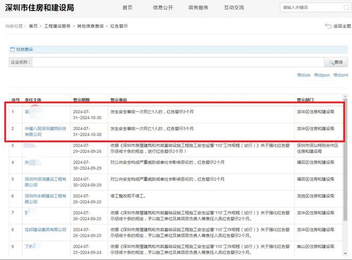Go to 其他信息查询 in breadcrumb
The height and width of the screenshot is (260, 352).
tap(90, 26)
